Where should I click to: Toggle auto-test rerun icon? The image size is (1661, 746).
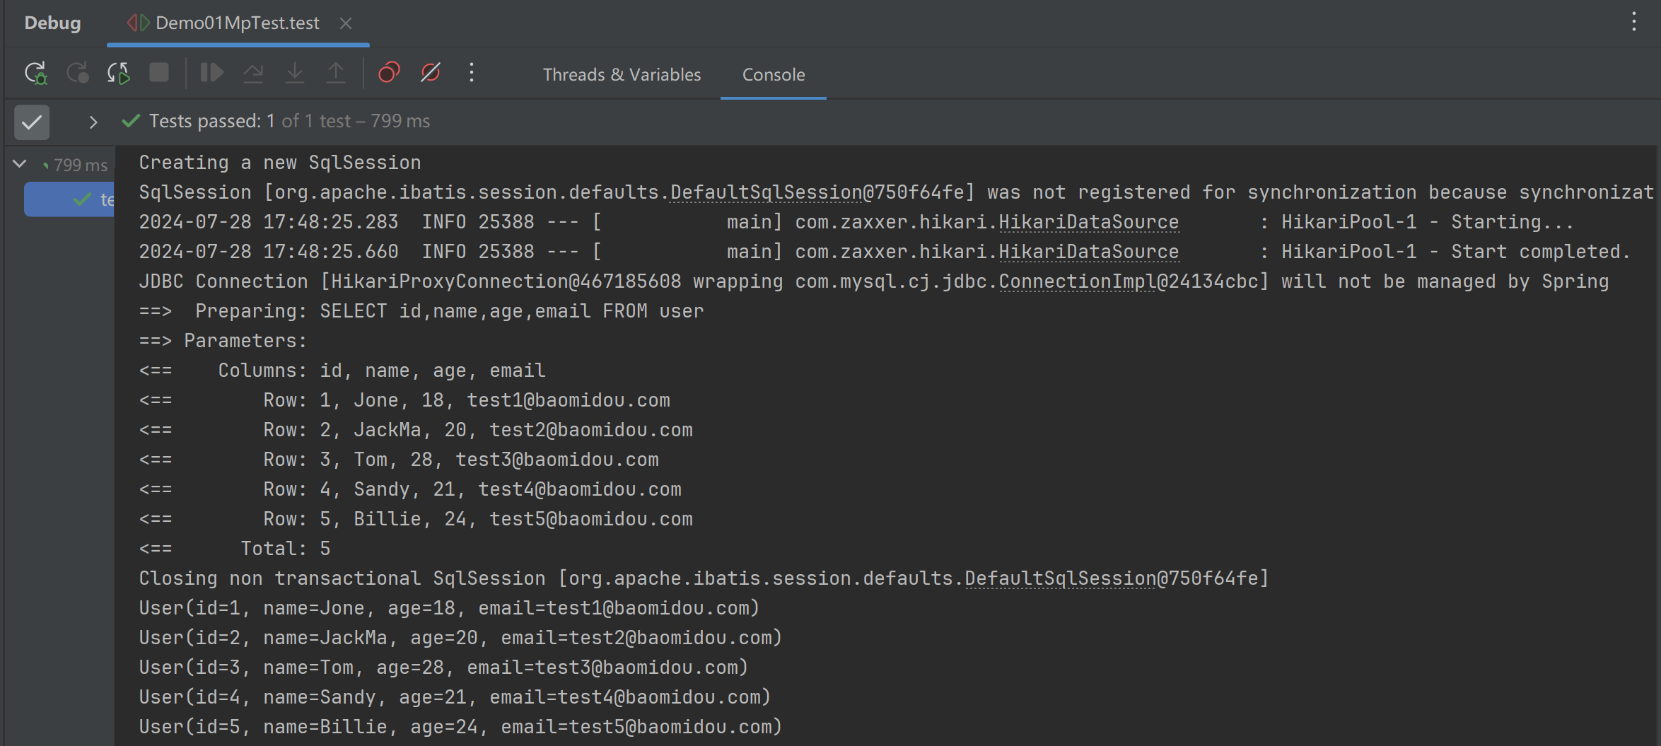(x=119, y=73)
